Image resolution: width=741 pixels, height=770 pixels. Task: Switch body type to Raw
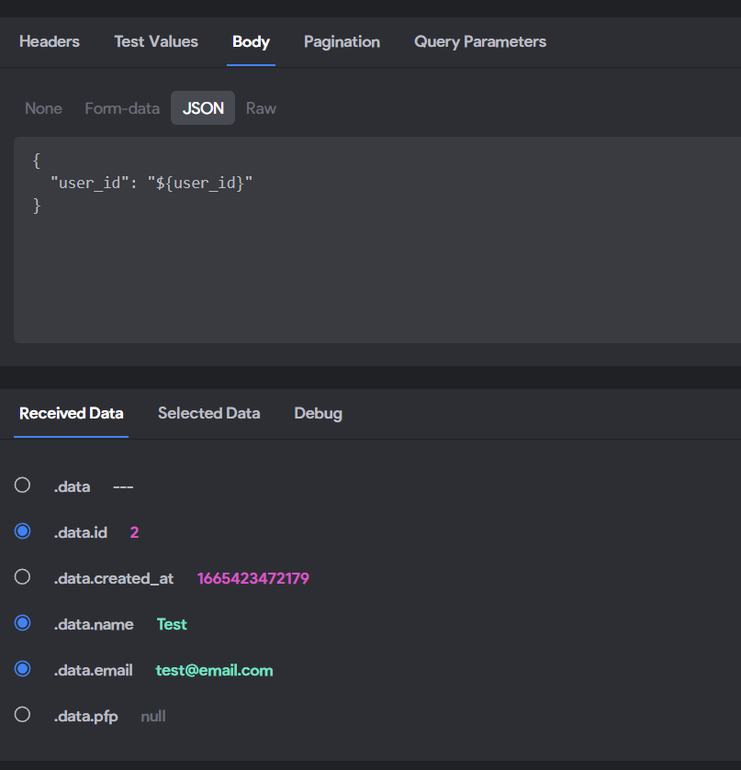tap(261, 108)
